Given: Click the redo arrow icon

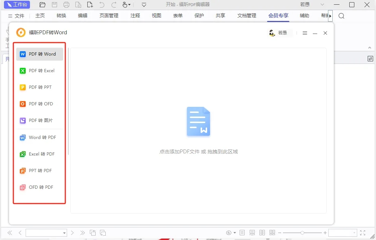Looking at the screenshot, I should click(x=114, y=5).
